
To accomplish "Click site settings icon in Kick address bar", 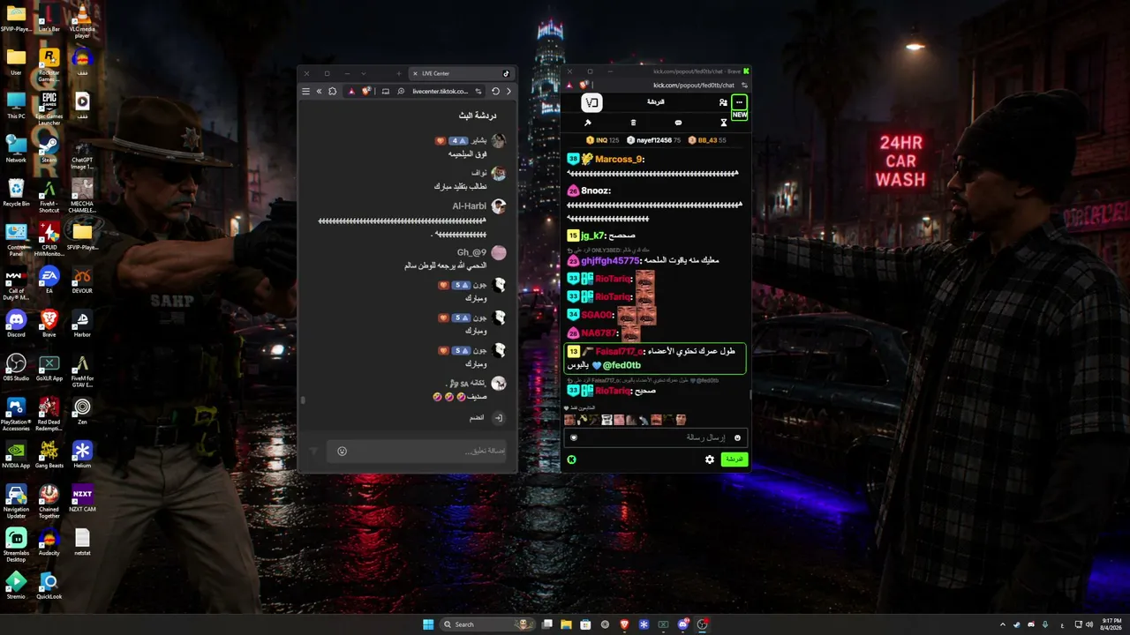I will [x=744, y=85].
